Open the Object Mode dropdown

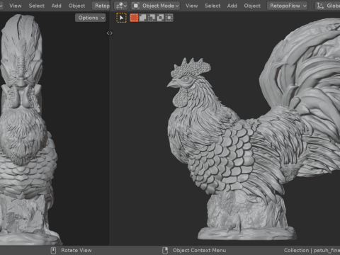coord(156,6)
